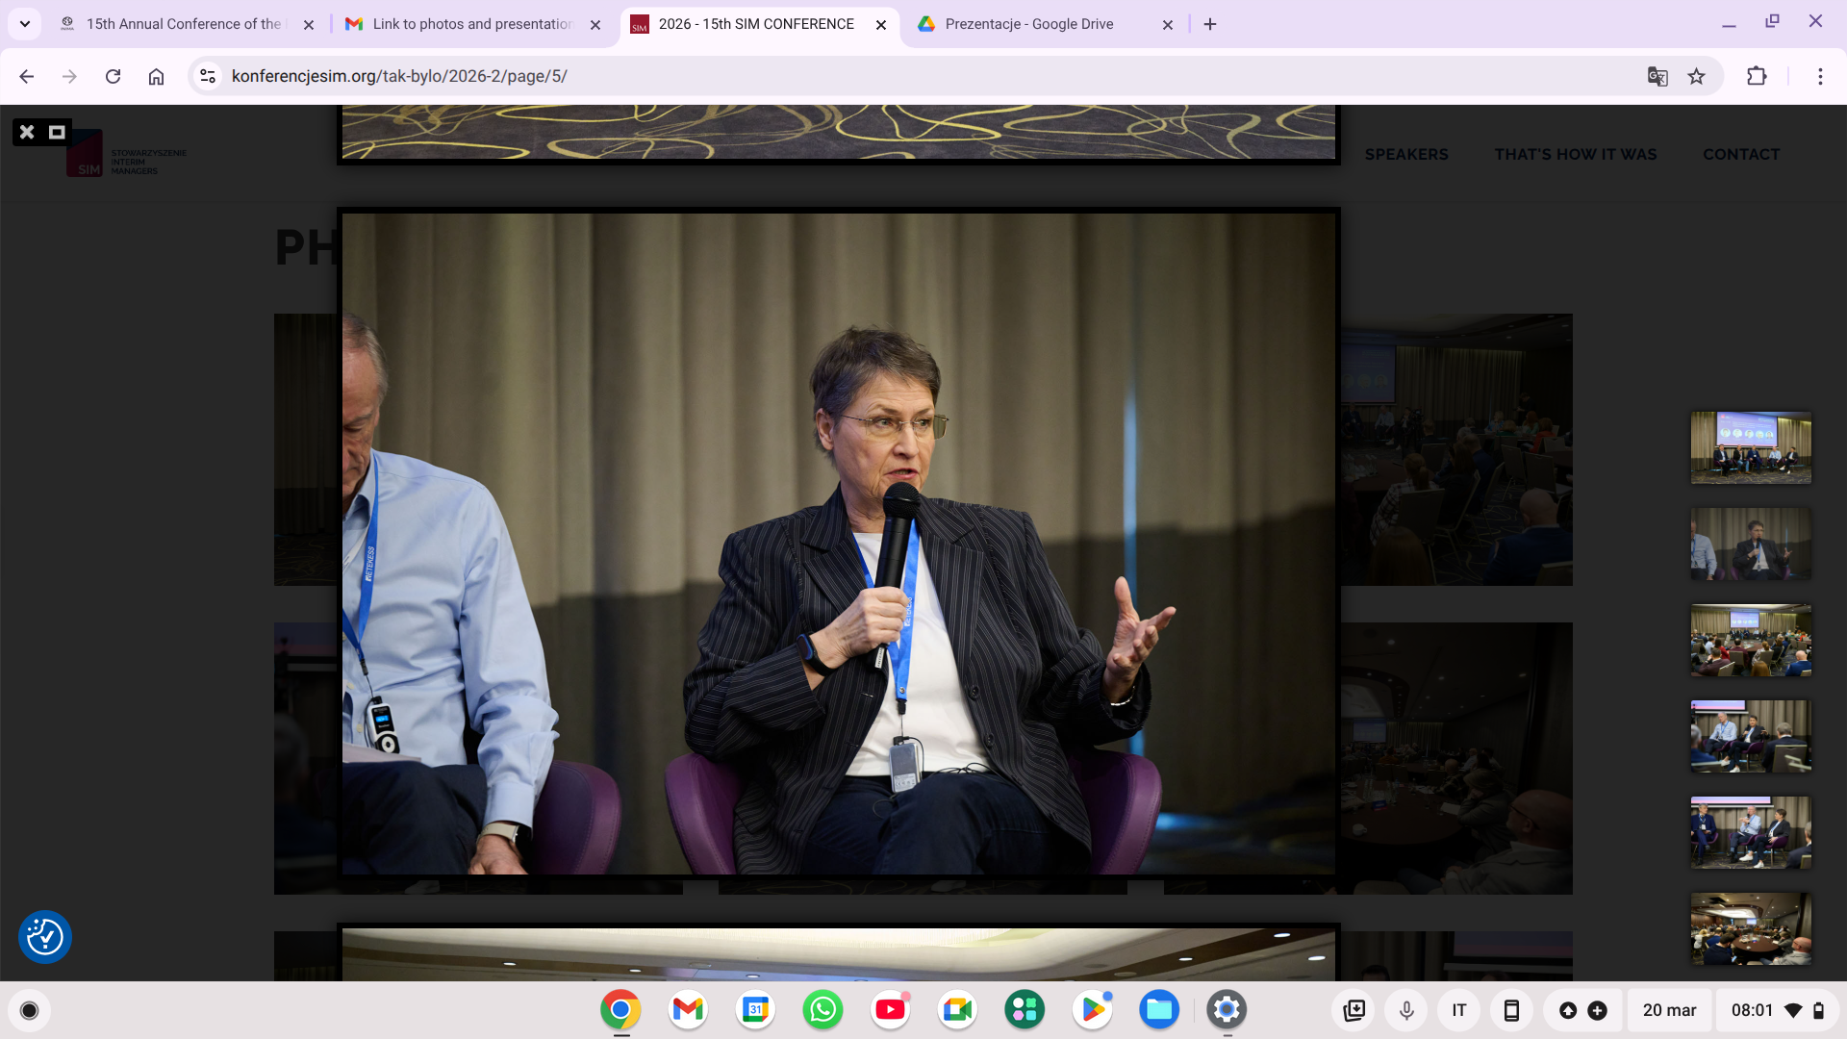Toggle lightbox fullscreen square icon

point(57,132)
